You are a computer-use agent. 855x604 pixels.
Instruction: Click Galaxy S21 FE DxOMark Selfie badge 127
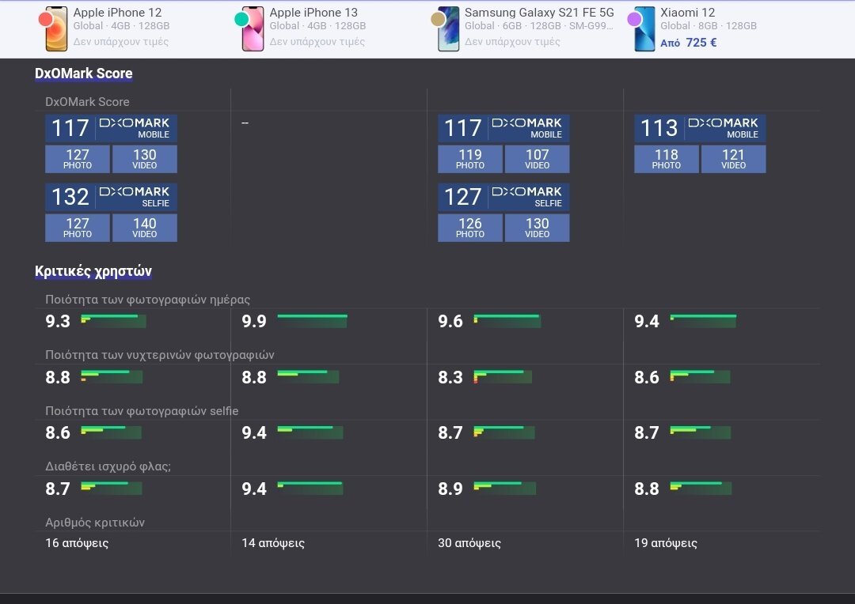pyautogui.click(x=503, y=197)
